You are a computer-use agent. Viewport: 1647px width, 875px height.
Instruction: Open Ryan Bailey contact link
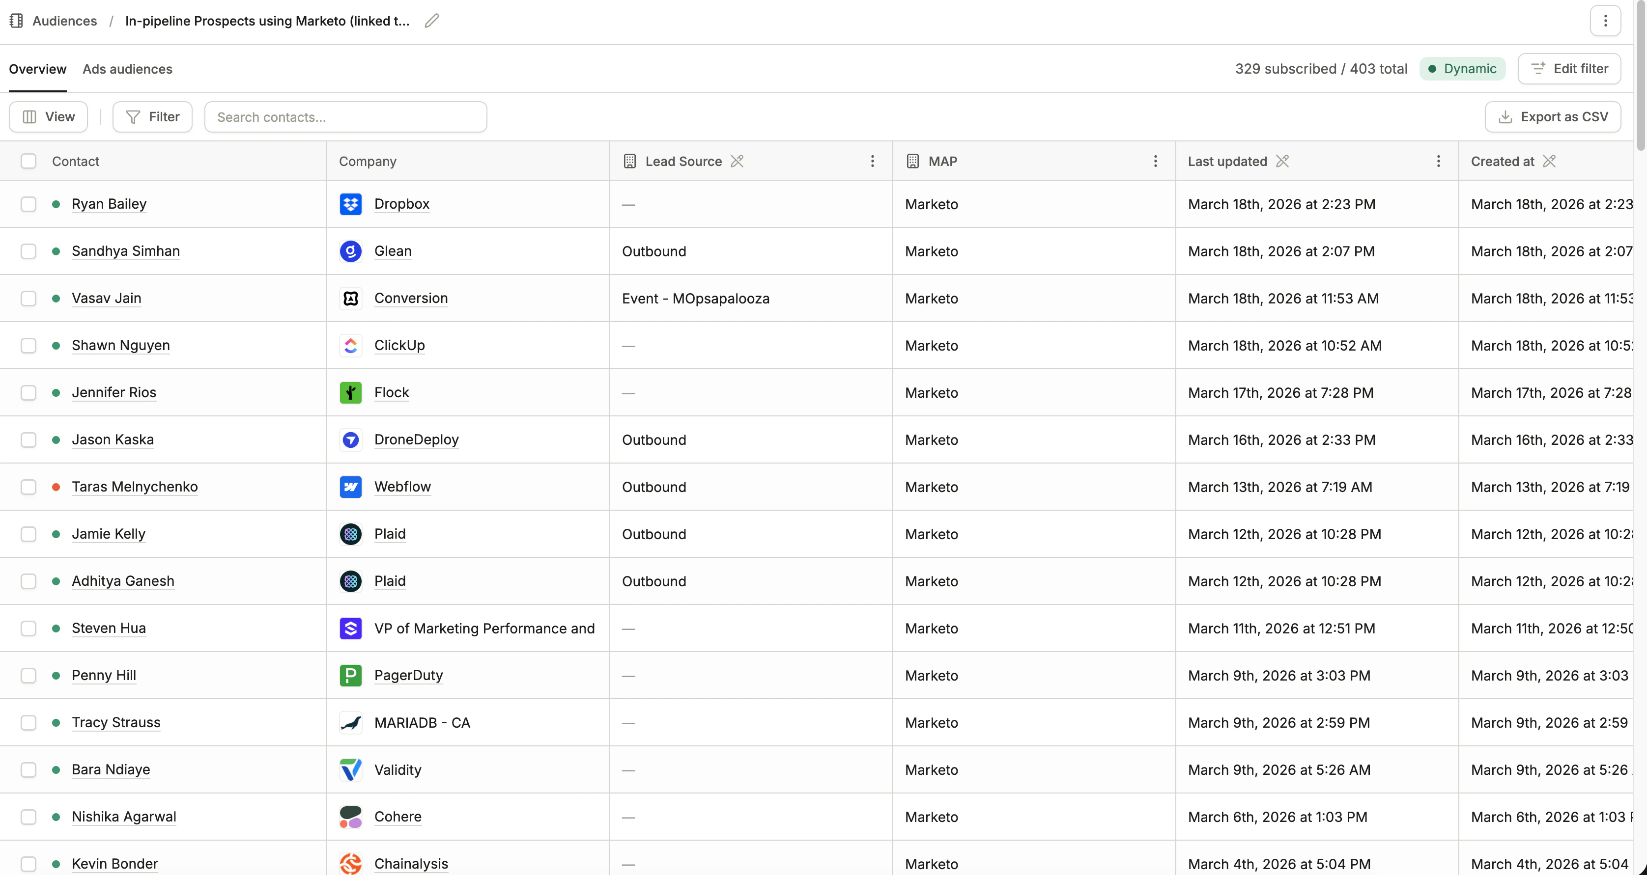[x=110, y=204]
